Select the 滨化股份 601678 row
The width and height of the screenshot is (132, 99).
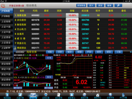(x=73, y=20)
